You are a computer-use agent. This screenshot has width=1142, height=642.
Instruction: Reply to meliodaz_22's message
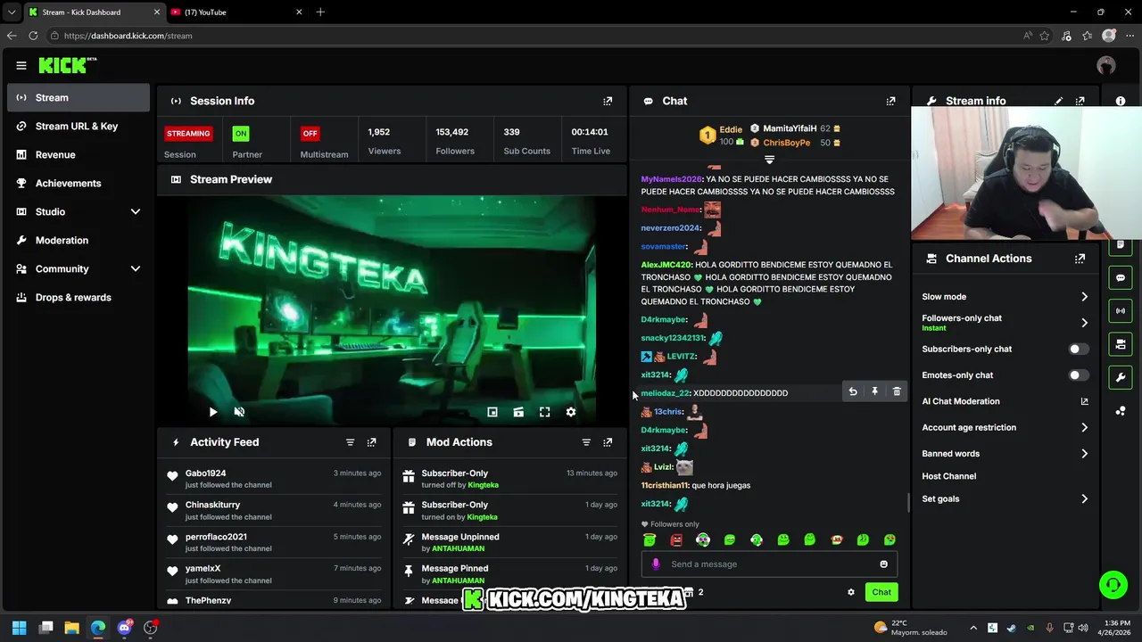[853, 391]
